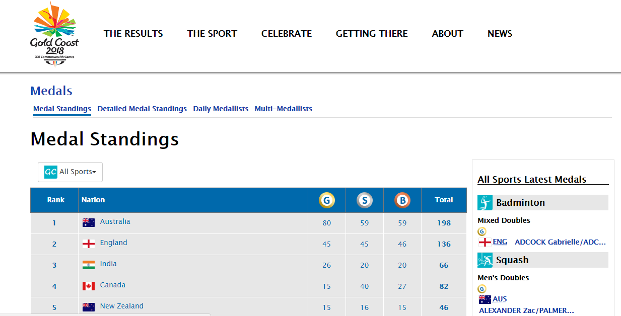This screenshot has height=316, width=621.
Task: Click the Australia flag beside AUS
Action: 485,299
